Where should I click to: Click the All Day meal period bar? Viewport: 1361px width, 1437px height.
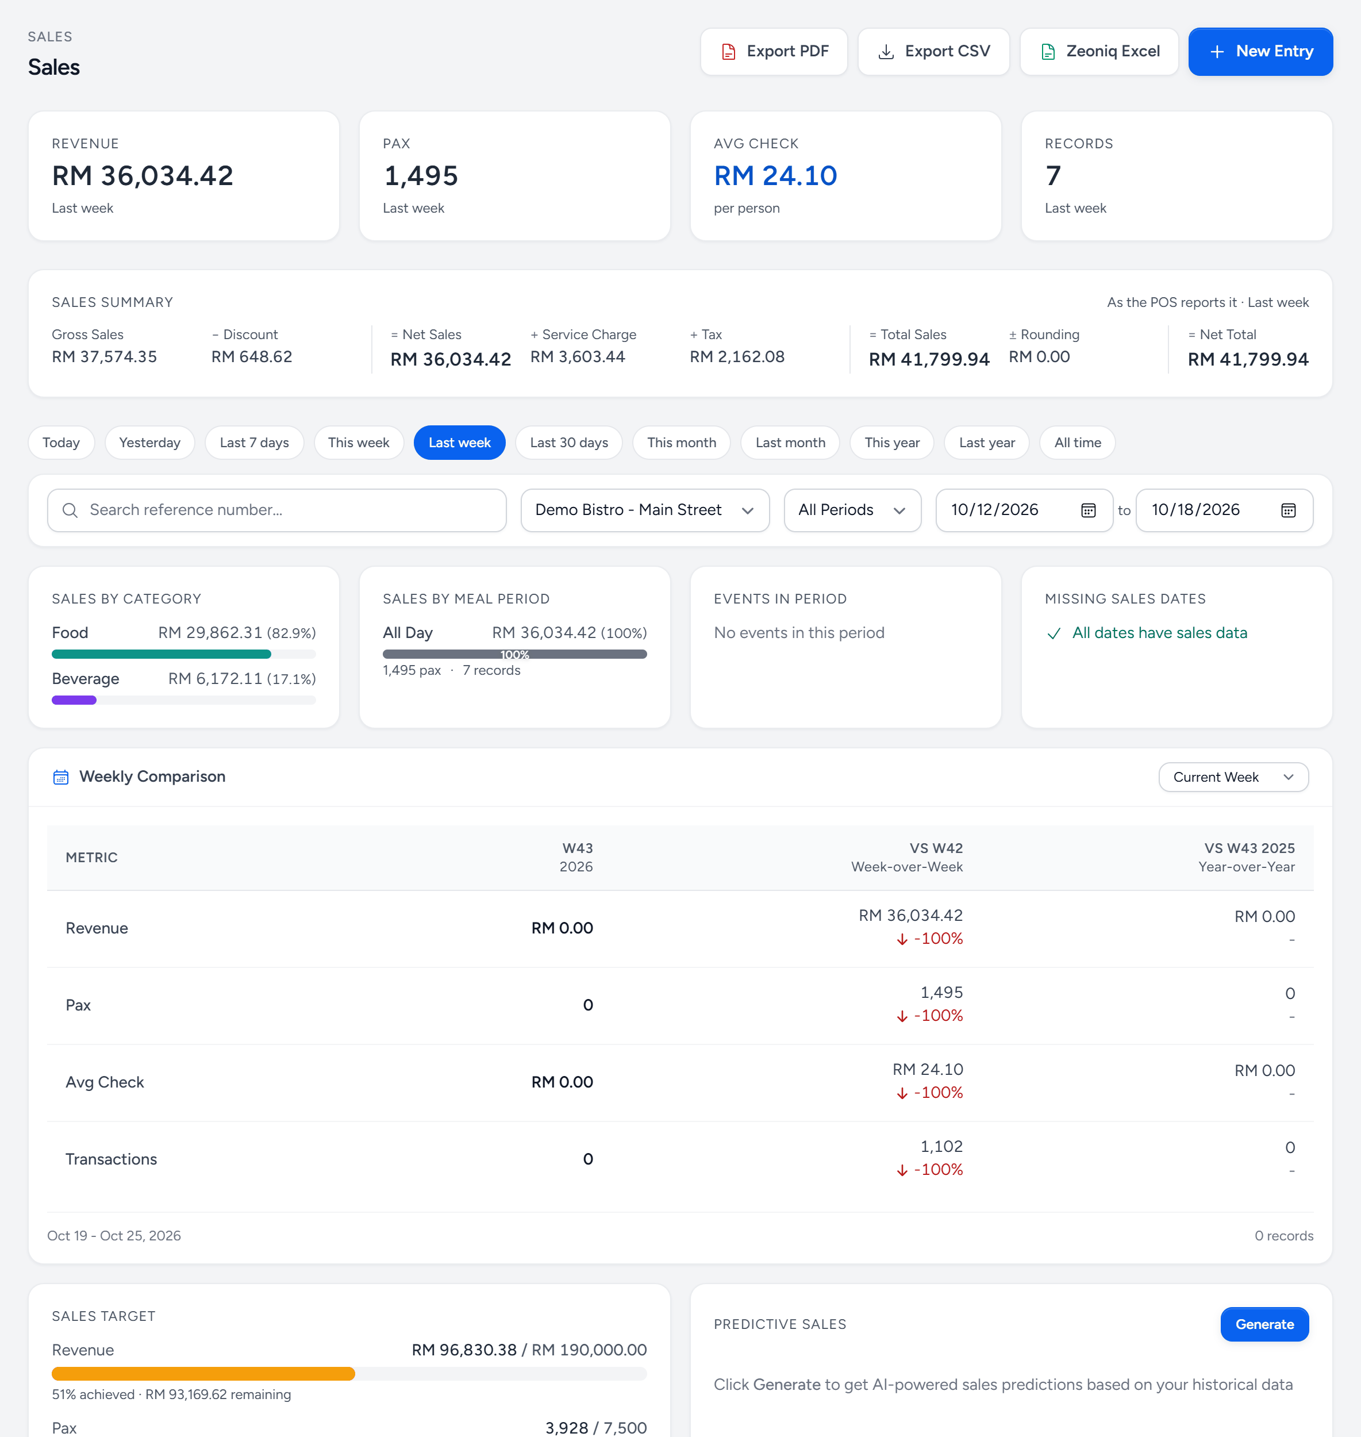(514, 654)
